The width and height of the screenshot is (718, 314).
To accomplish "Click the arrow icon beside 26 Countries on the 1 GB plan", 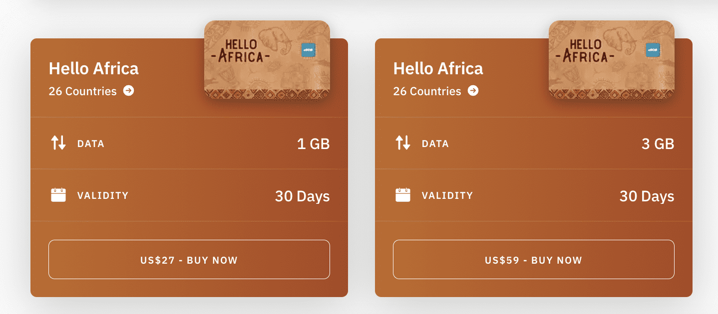I will click(x=129, y=91).
